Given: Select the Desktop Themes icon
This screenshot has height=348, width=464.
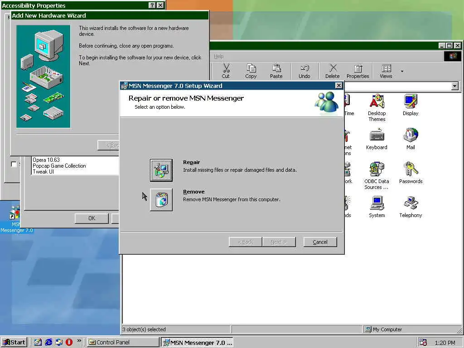Looking at the screenshot, I should point(377,108).
